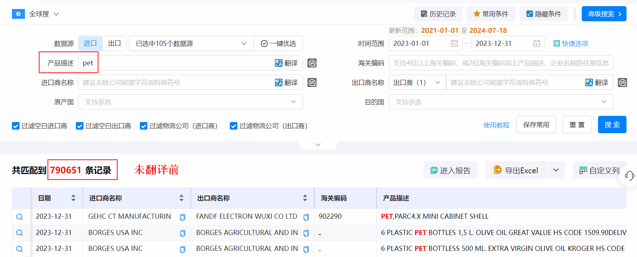Sort table by 日期 column arrows
Viewport: 637px width, 257px height.
[x=73, y=198]
